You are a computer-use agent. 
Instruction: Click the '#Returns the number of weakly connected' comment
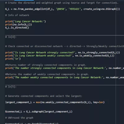[47, 74]
